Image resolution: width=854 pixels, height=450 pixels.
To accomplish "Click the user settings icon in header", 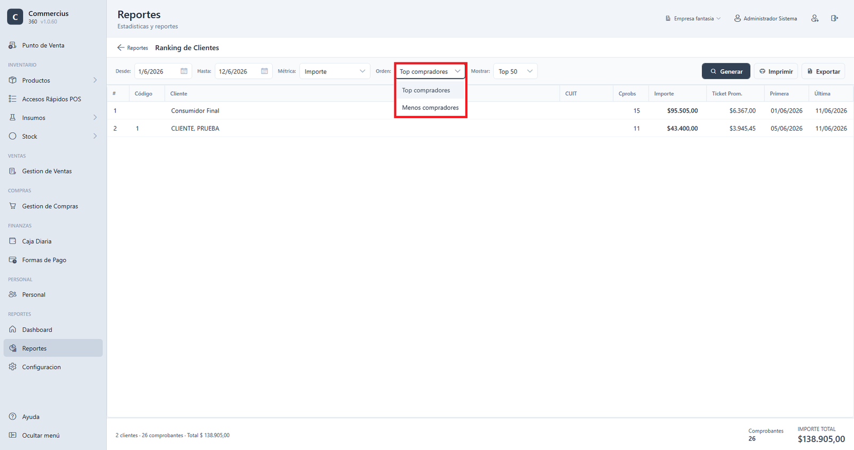I will point(815,18).
